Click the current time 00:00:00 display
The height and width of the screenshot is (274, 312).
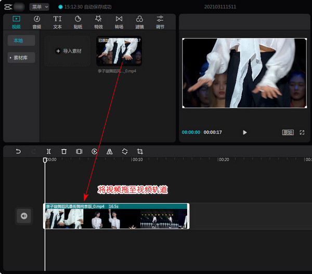tap(191, 133)
